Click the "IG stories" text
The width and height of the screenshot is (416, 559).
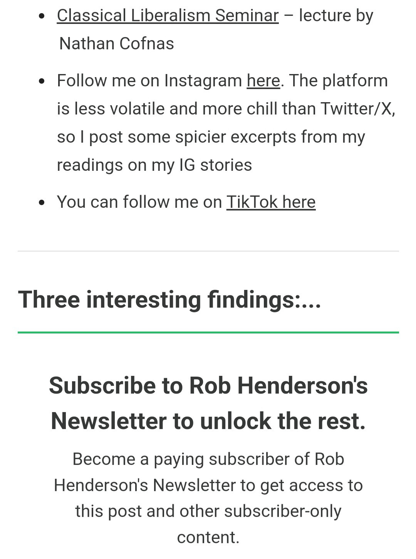pyautogui.click(x=216, y=165)
